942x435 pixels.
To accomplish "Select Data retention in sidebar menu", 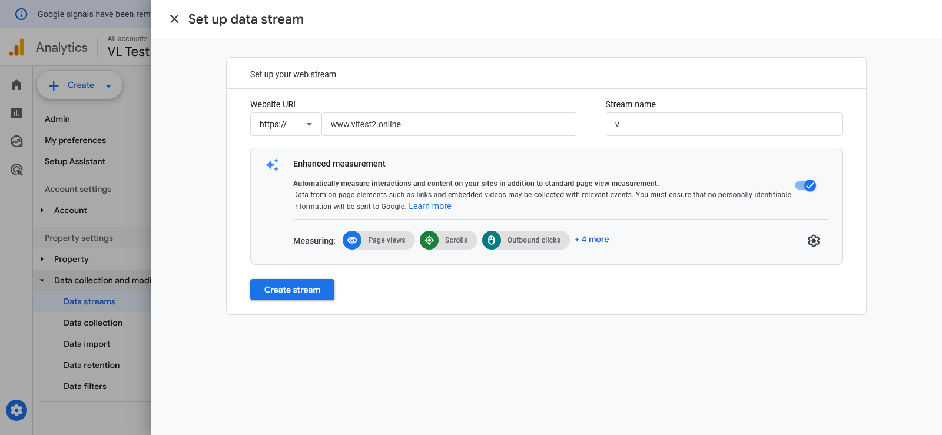I will 91,365.
